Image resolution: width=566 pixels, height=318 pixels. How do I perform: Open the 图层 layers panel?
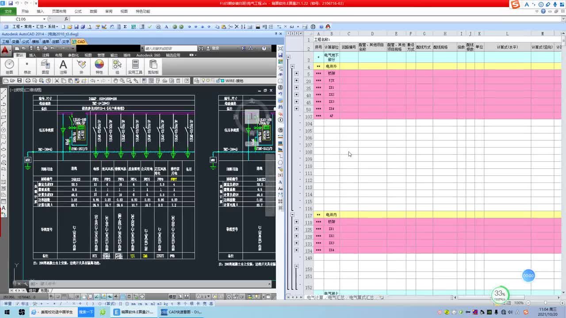[45, 66]
